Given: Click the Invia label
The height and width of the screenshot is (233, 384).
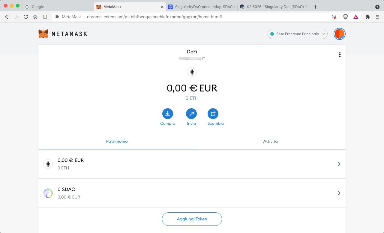Looking at the screenshot, I should 191,124.
